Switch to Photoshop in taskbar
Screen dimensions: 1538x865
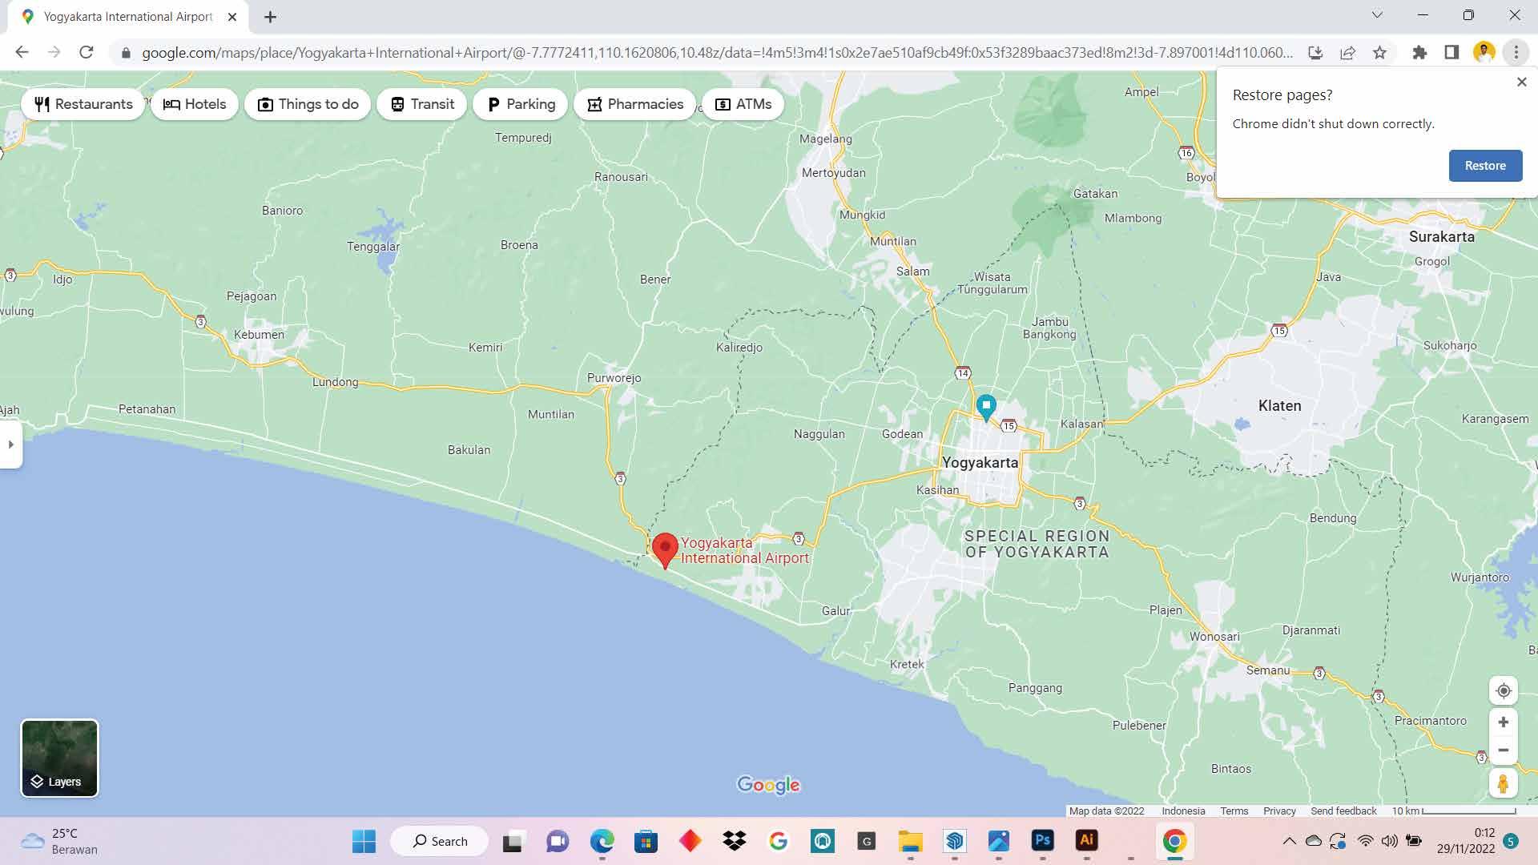(1042, 841)
